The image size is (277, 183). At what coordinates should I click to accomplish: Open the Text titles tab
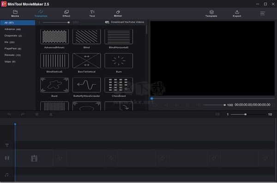(x=92, y=13)
